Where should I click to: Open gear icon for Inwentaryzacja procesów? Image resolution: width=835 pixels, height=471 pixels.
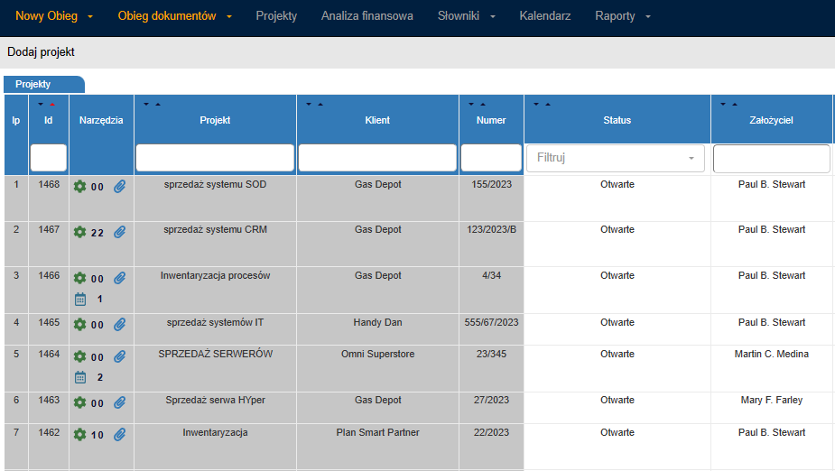click(x=79, y=278)
